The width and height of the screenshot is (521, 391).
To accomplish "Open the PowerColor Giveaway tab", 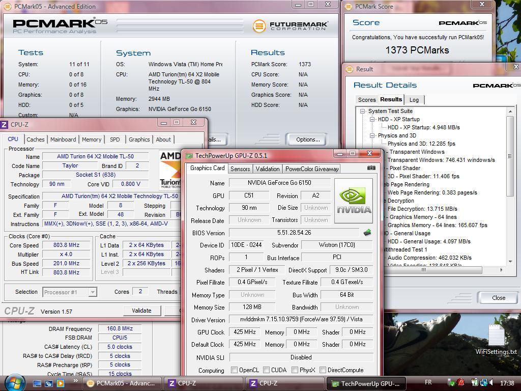I will coord(312,169).
